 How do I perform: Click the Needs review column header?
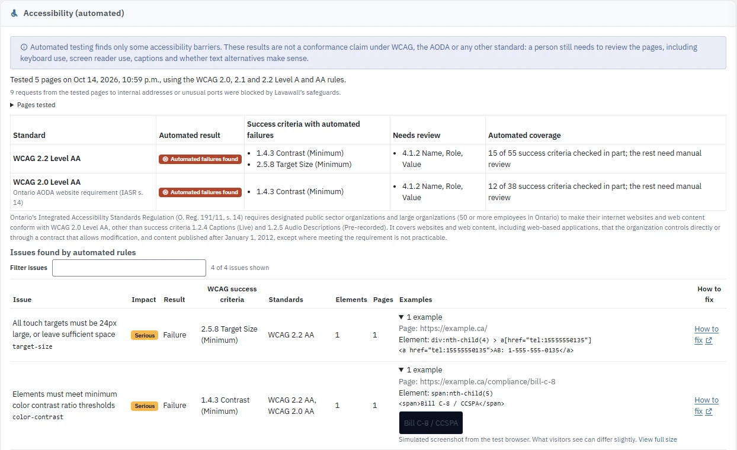click(x=416, y=135)
